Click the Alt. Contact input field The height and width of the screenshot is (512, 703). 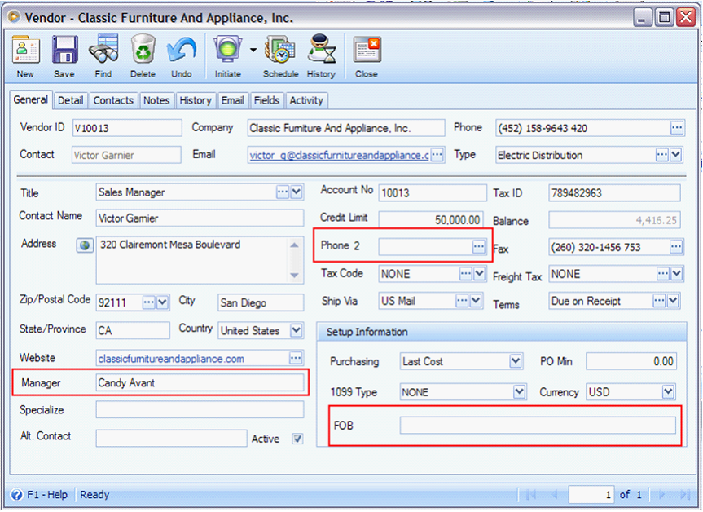click(x=171, y=438)
